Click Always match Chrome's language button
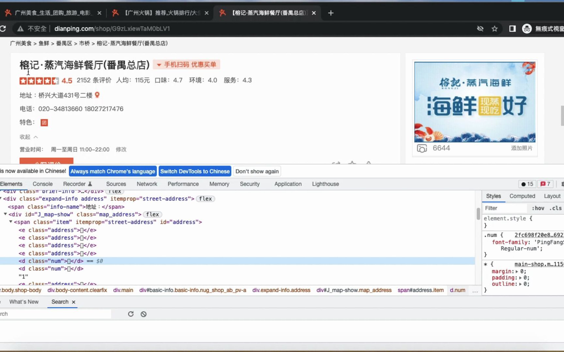The width and height of the screenshot is (564, 352). 113,171
